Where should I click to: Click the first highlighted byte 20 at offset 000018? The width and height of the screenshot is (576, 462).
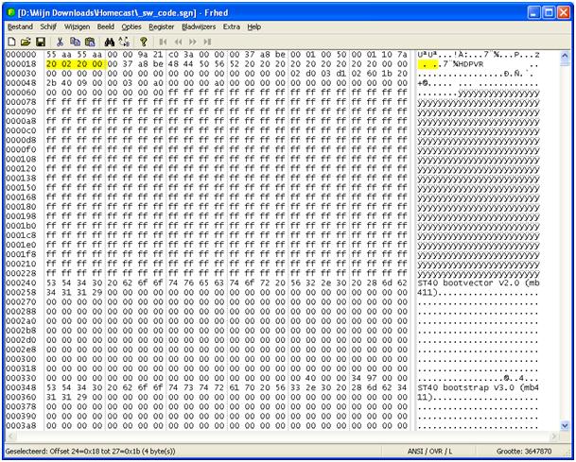[x=51, y=64]
